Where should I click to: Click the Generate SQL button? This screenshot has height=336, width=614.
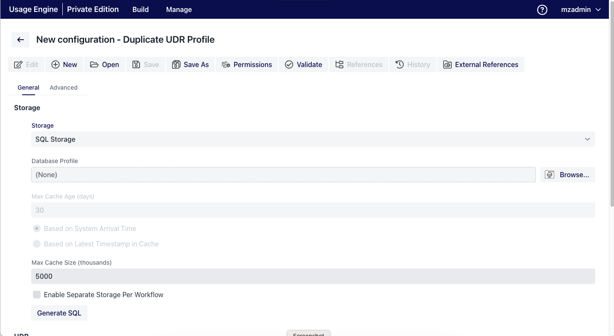point(59,313)
